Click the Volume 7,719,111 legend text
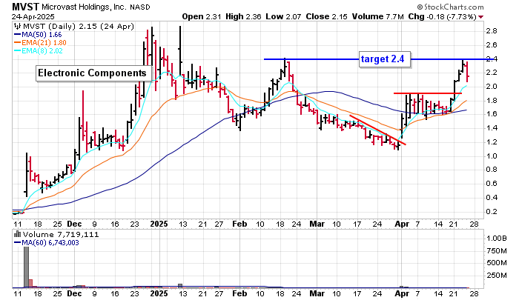This screenshot has height=300, width=519. click(x=61, y=235)
